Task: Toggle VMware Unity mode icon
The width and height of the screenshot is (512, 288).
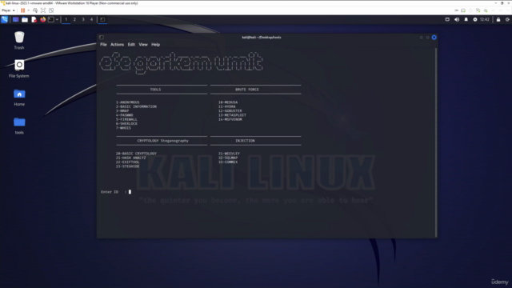Action: point(51,10)
